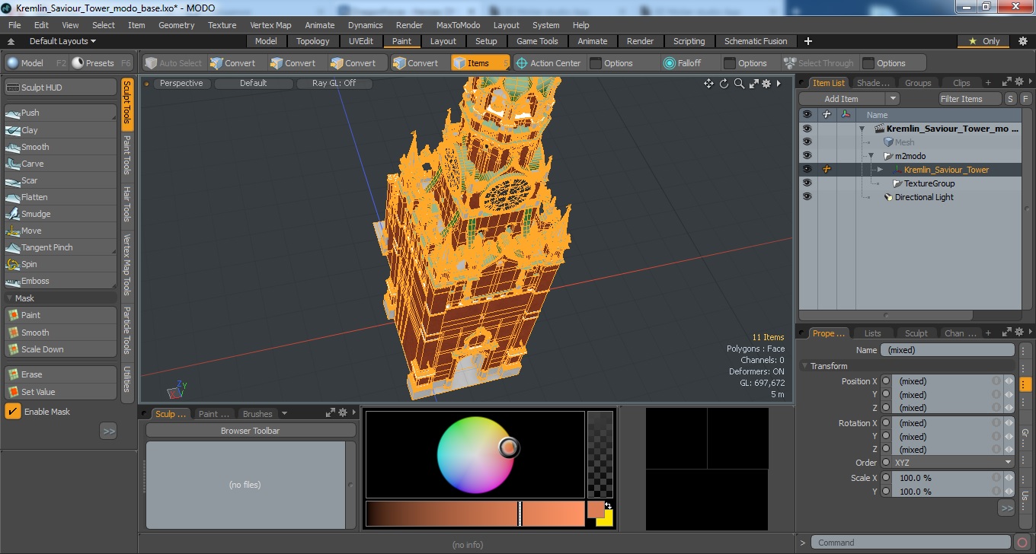This screenshot has width=1036, height=554.
Task: Maximize viewport with expand icon
Action: [753, 84]
